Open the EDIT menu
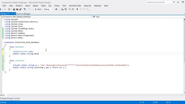The height and width of the screenshot is (104, 185). [x=4, y=6]
